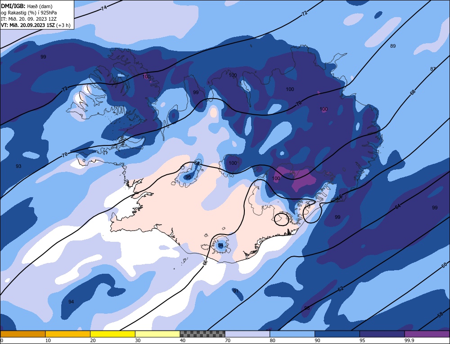Click the checkered gray 40–70 legend swatch
The image size is (450, 344).
tap(202, 334)
